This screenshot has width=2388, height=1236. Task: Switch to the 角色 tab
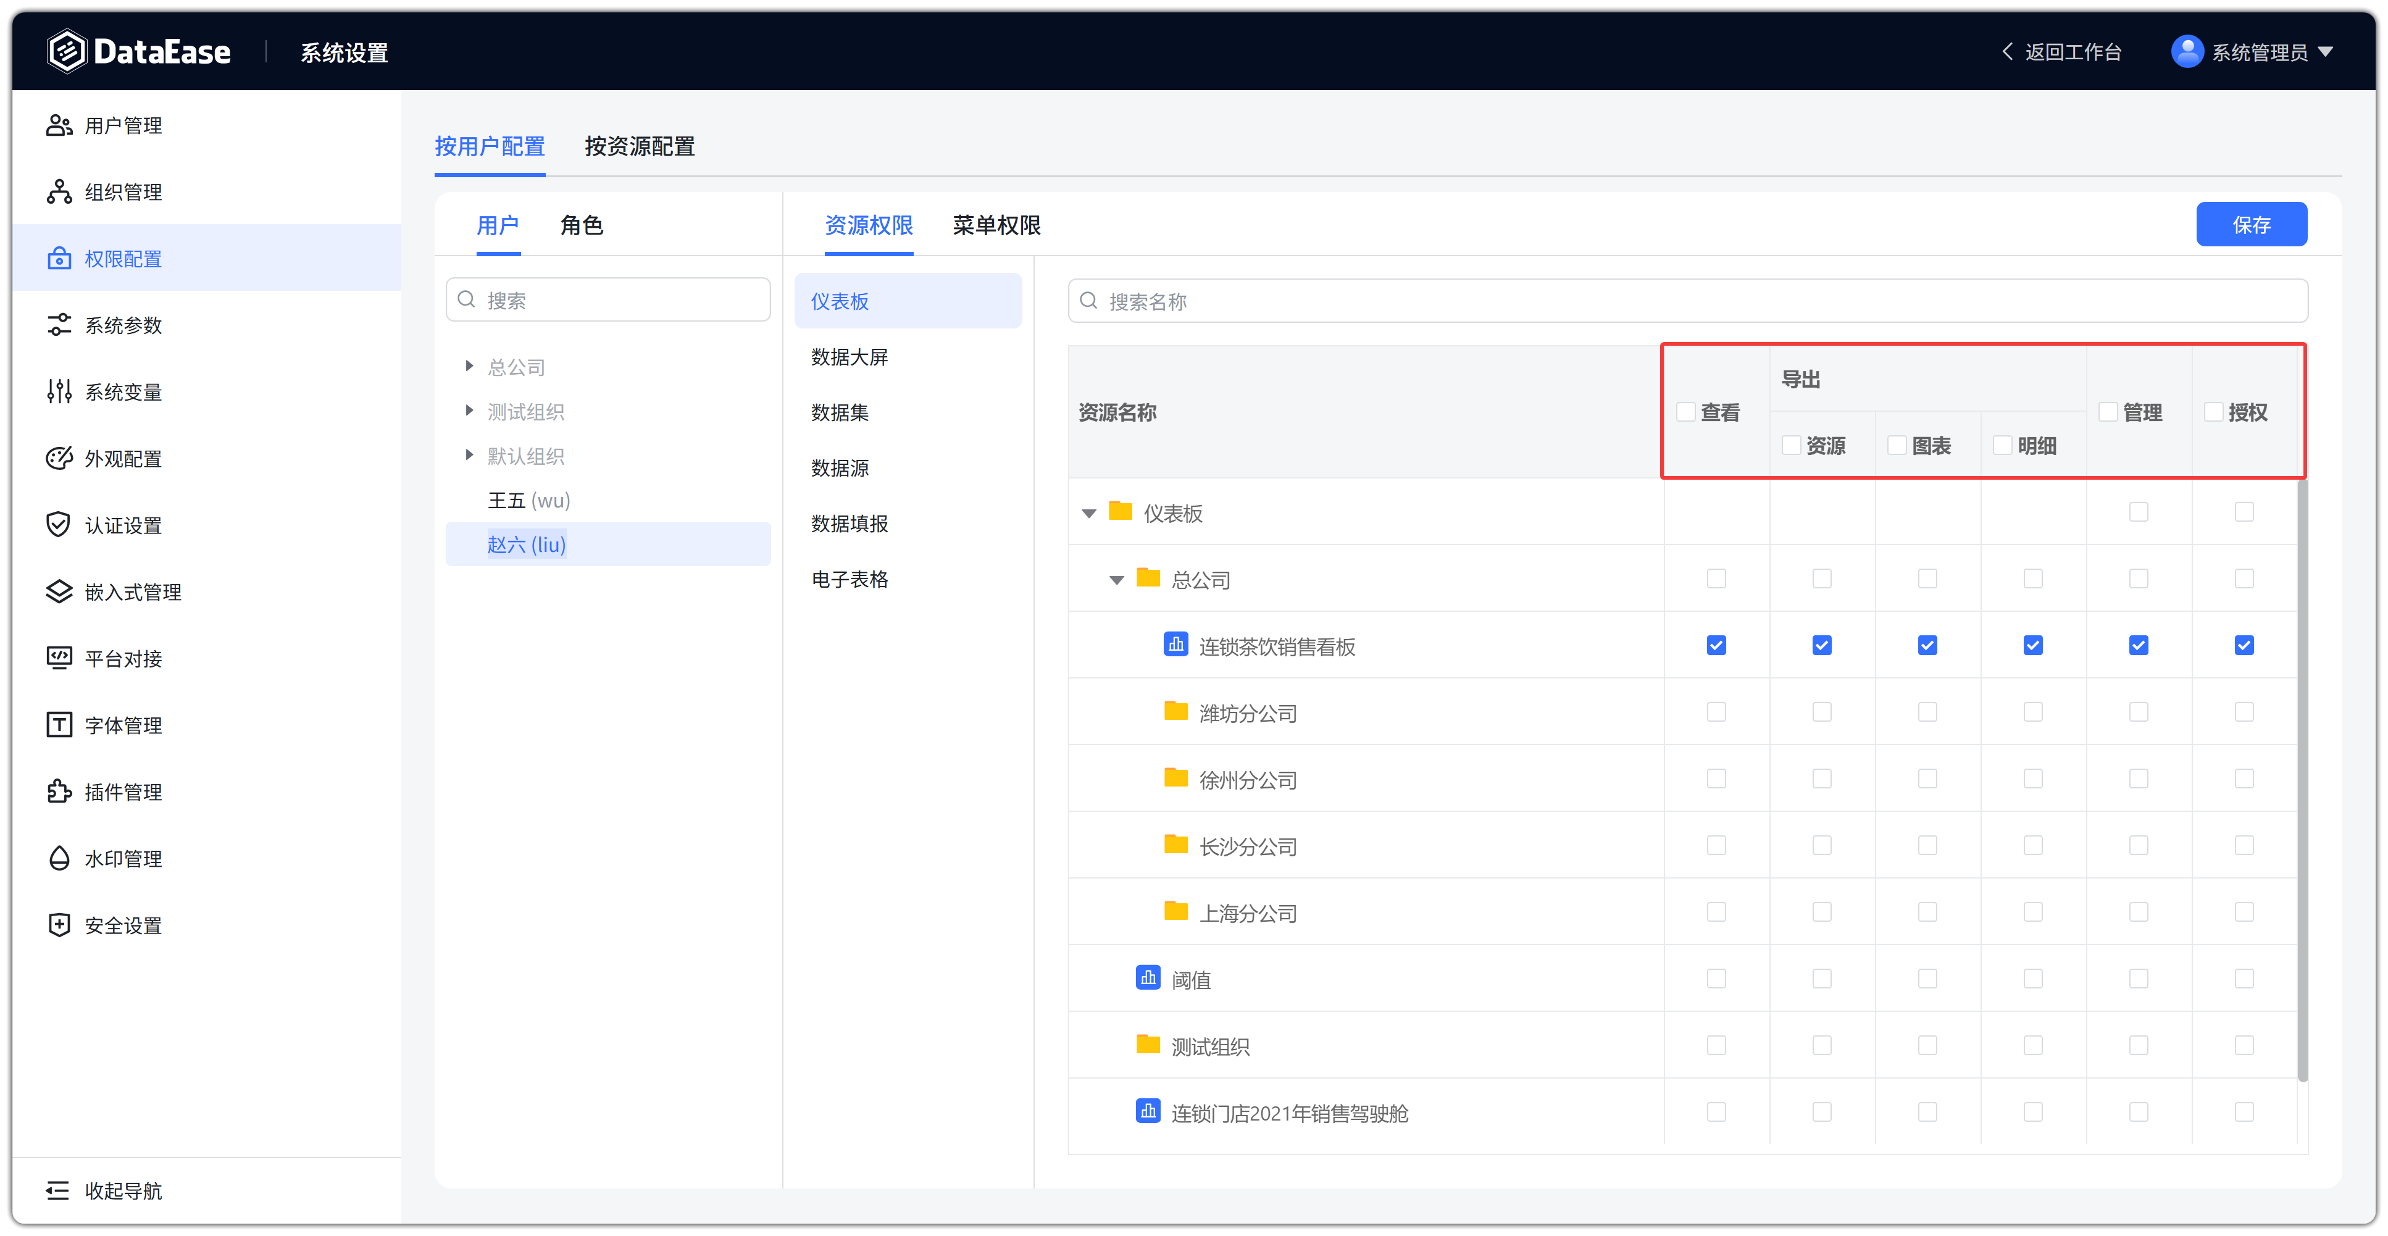[x=582, y=224]
